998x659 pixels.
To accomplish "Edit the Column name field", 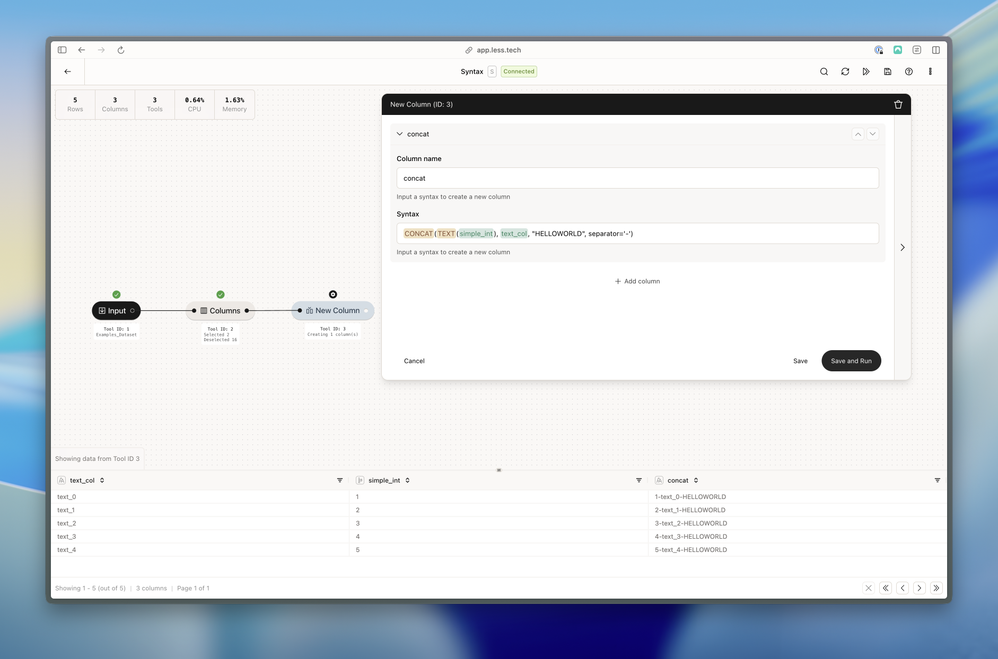I will click(x=637, y=178).
